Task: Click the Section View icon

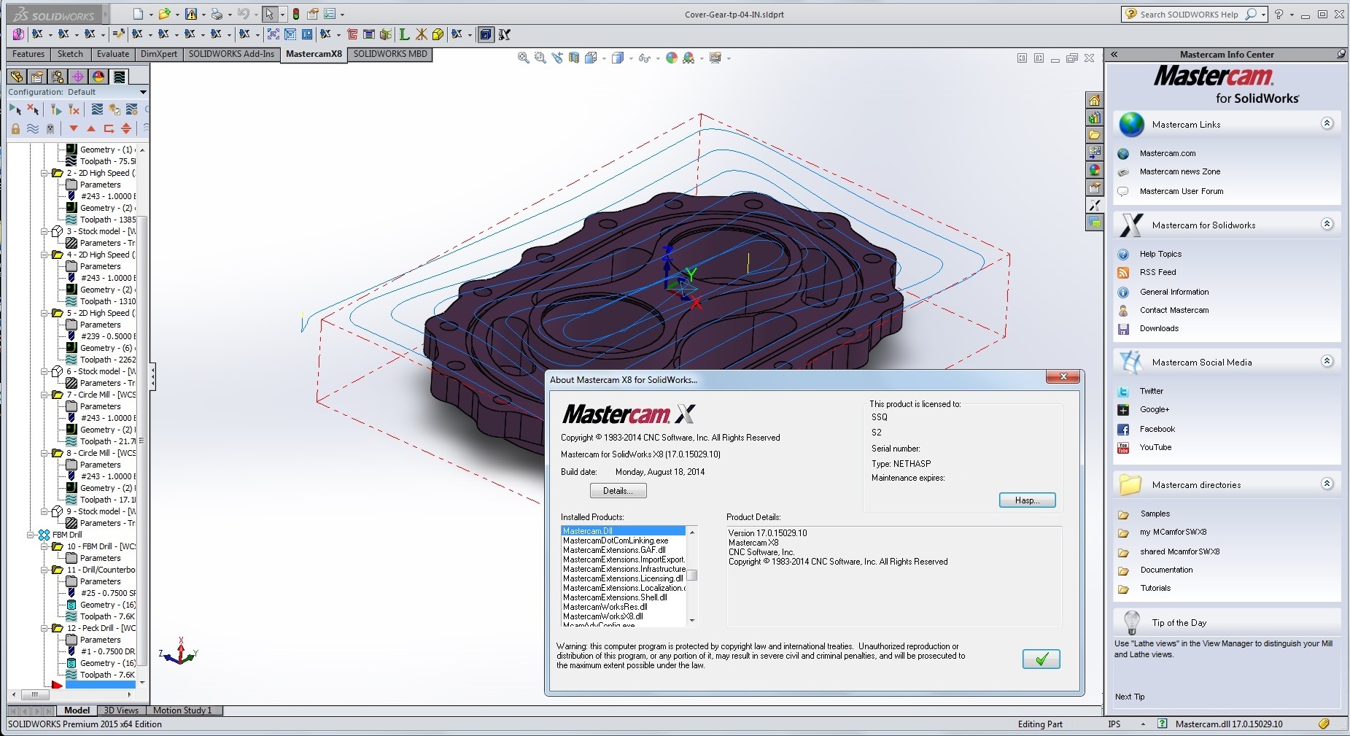Action: (x=574, y=58)
